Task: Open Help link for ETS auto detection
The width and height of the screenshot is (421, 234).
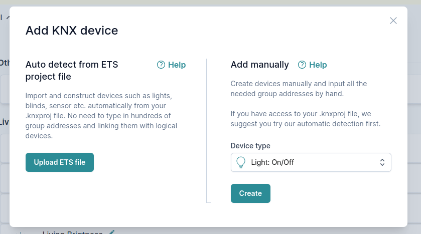Action: click(177, 65)
